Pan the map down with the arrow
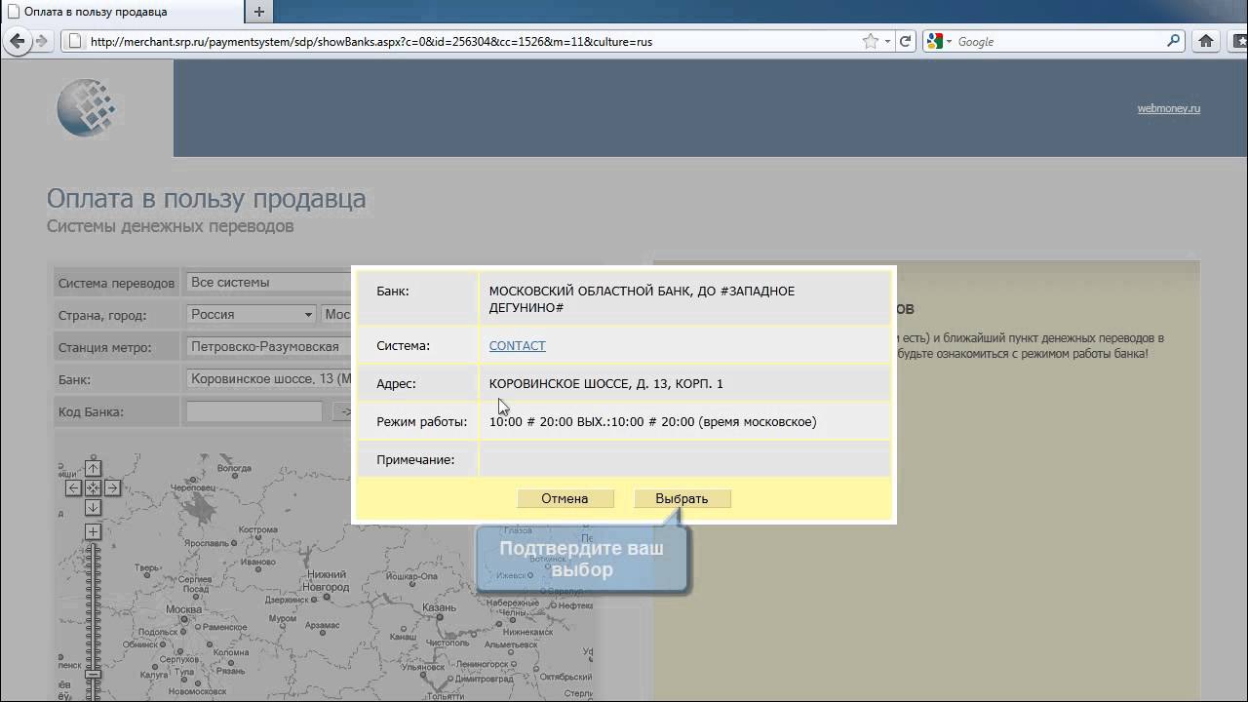 click(93, 507)
